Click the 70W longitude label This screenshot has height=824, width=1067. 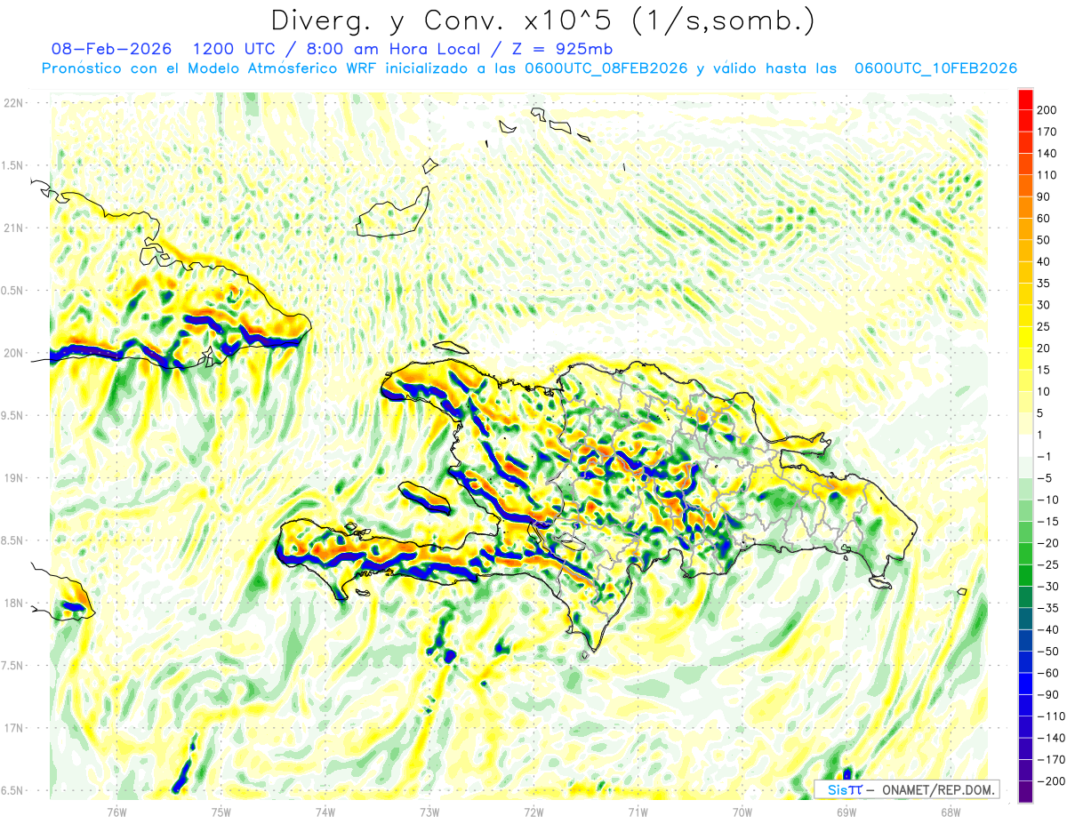[x=742, y=812]
